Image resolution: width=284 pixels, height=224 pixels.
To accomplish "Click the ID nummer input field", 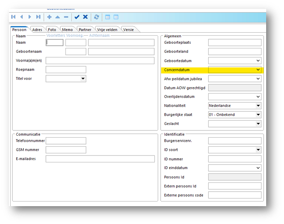I will [235, 159].
